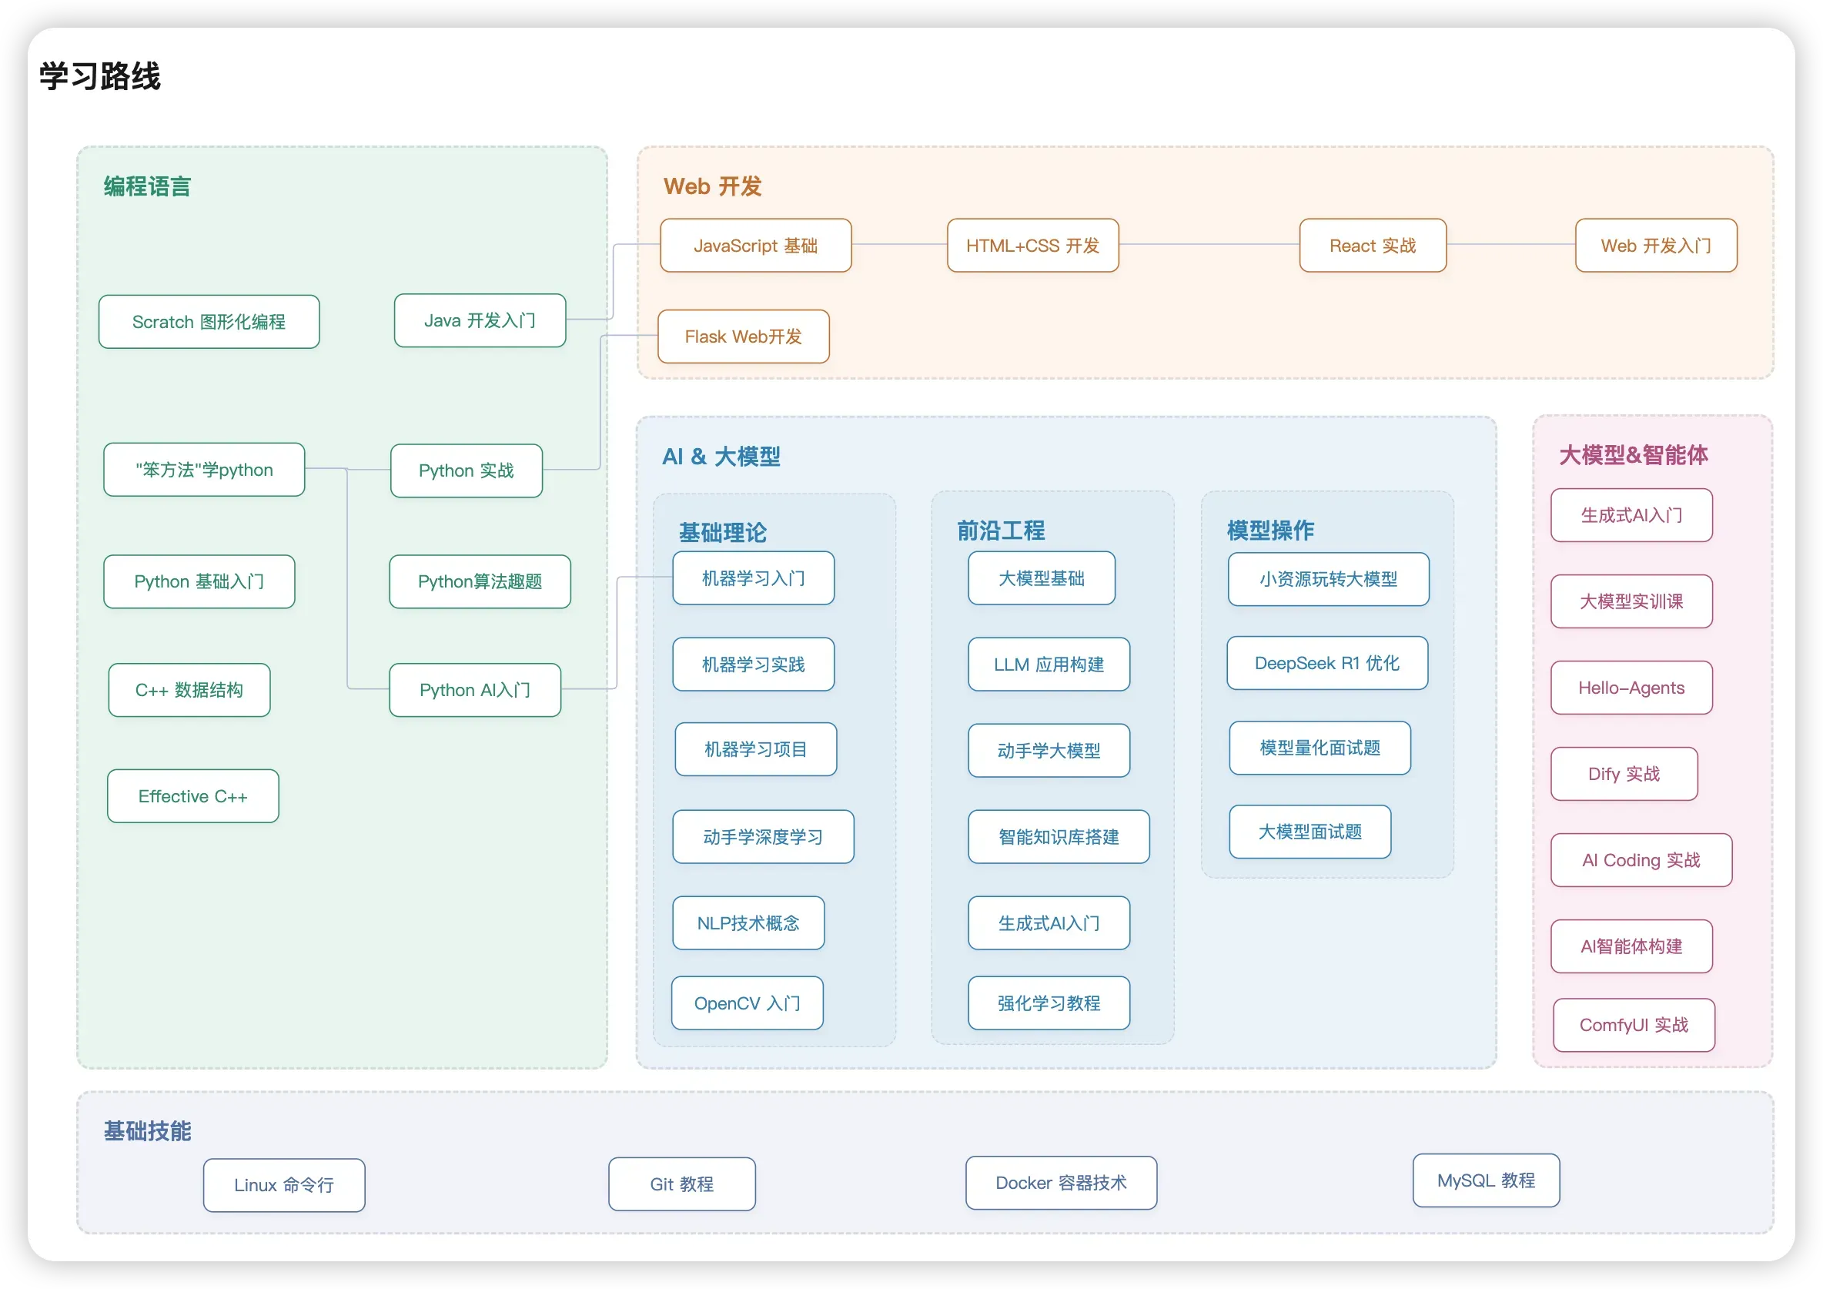Select the LLM 应用构建 box

click(1048, 664)
